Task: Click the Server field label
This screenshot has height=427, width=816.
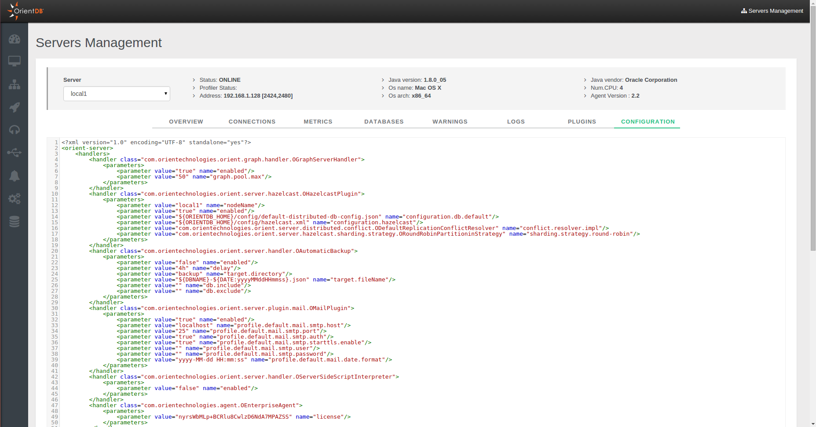Action: click(72, 80)
